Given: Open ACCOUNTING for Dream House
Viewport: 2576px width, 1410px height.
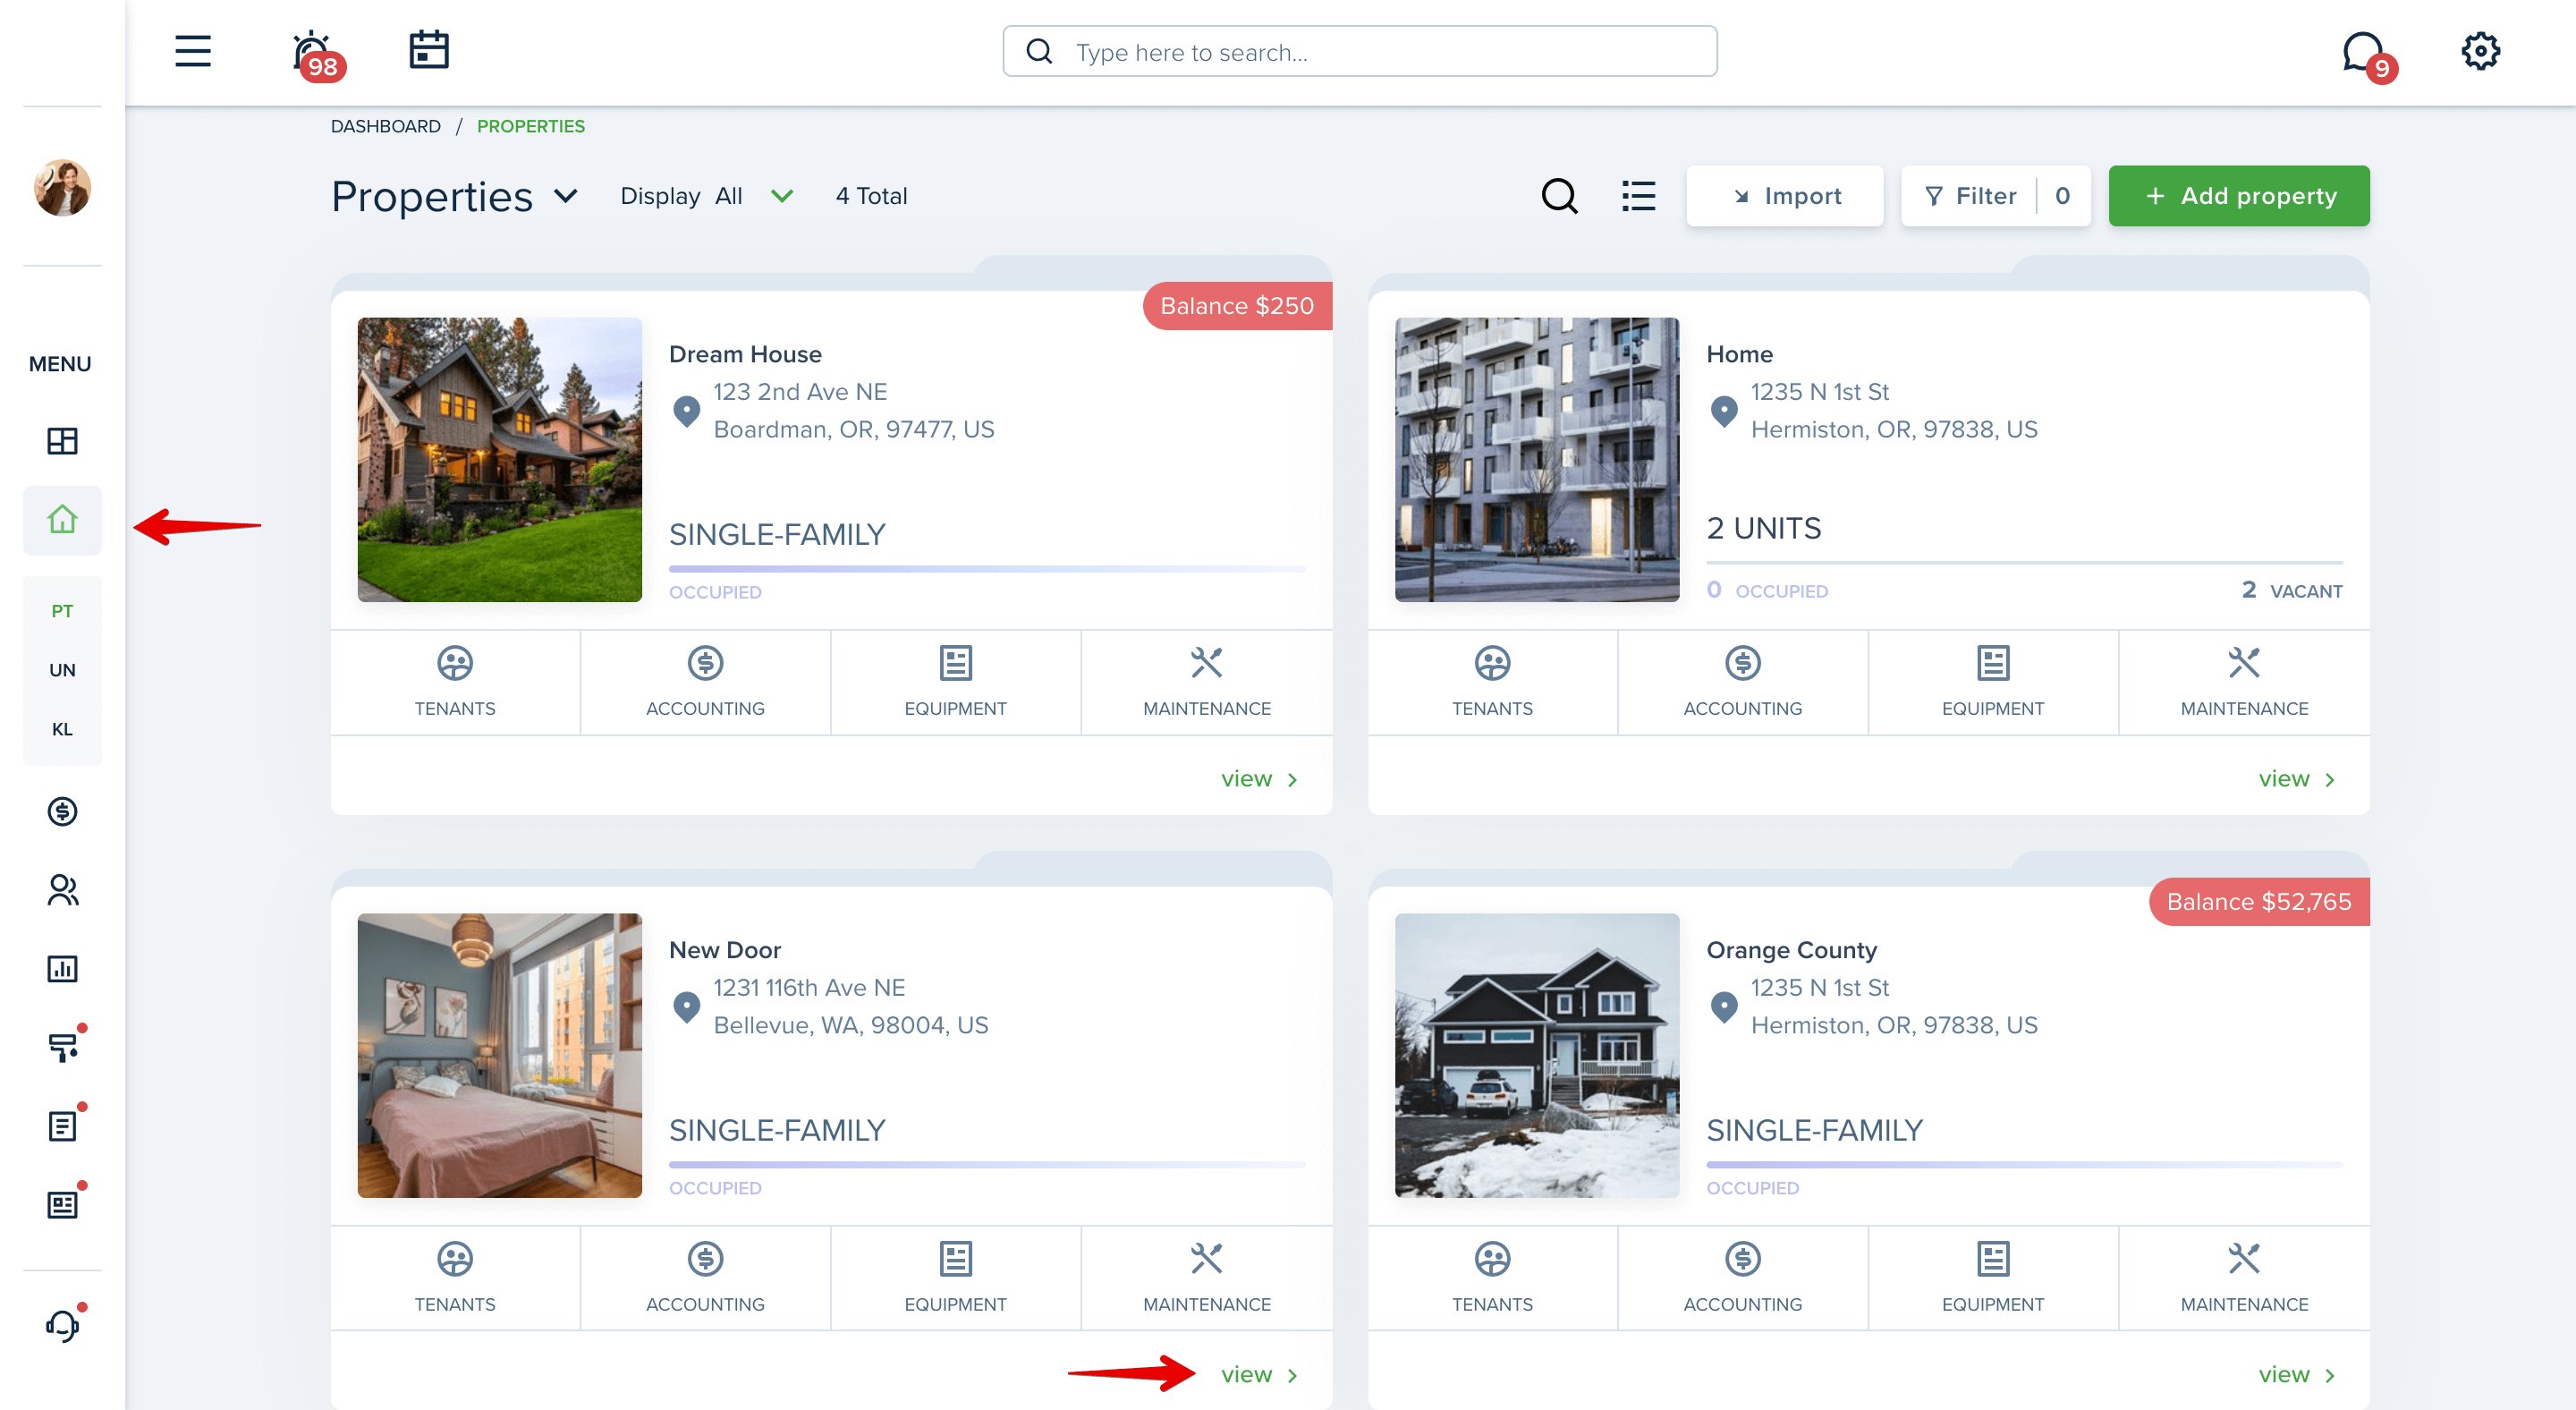Looking at the screenshot, I should tap(705, 683).
